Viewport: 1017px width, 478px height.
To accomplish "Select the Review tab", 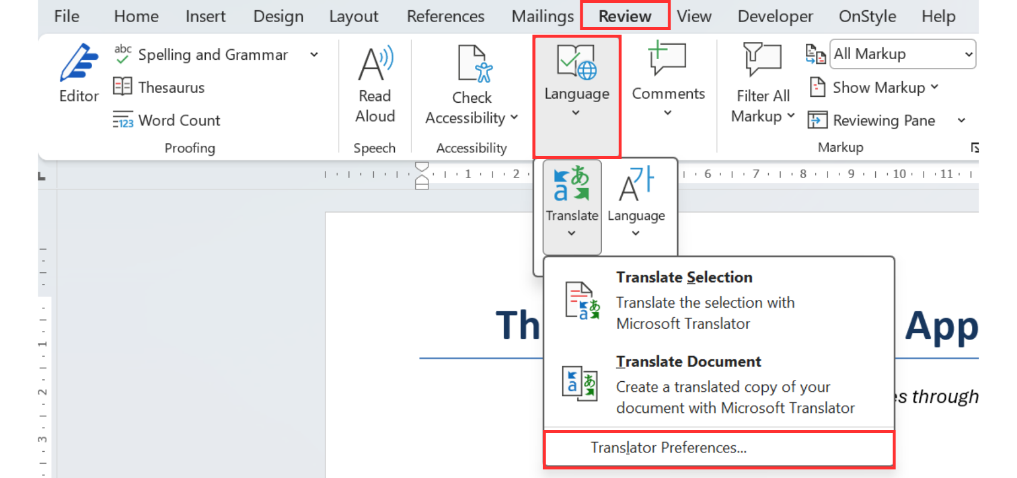I will tap(625, 16).
